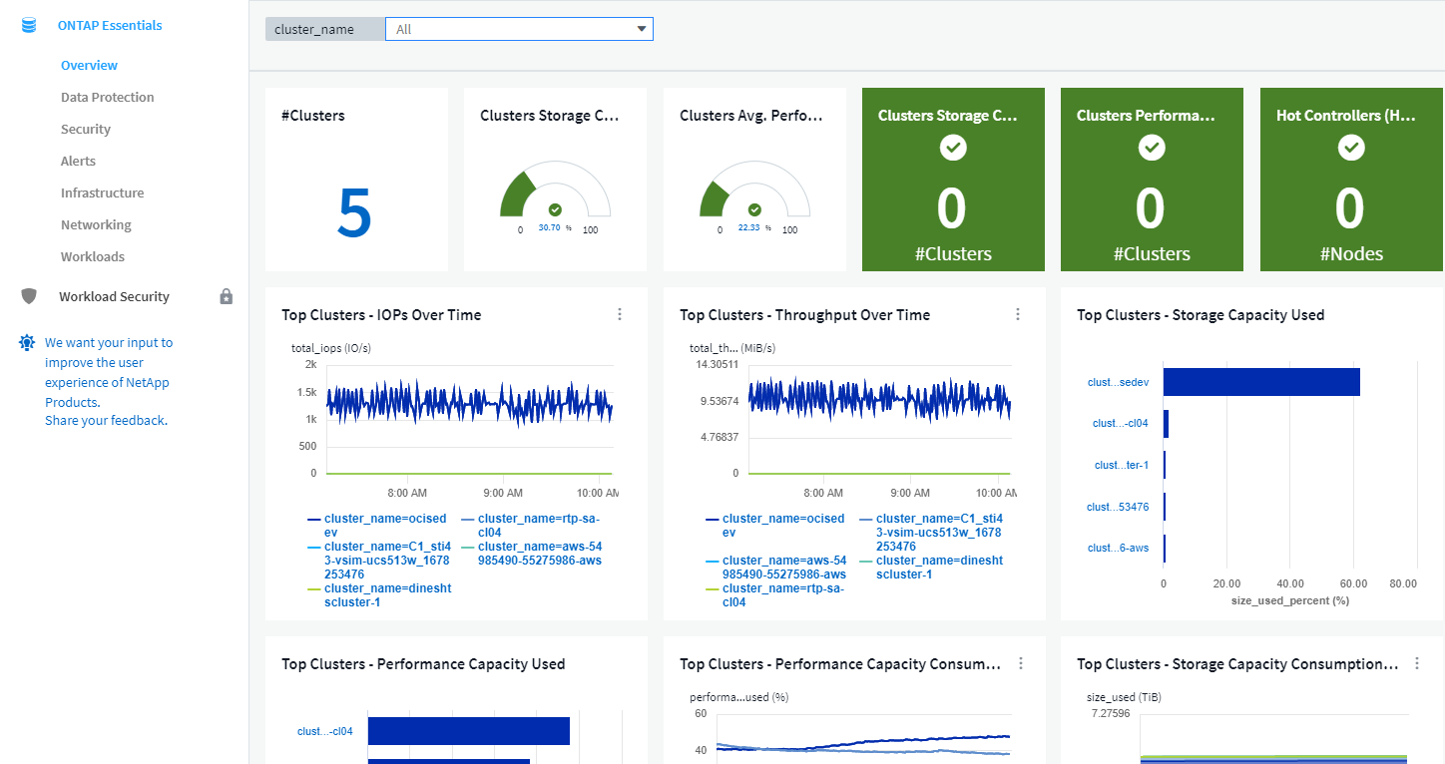Click the Workload Security shield icon
This screenshot has height=764, width=1445.
click(x=29, y=296)
